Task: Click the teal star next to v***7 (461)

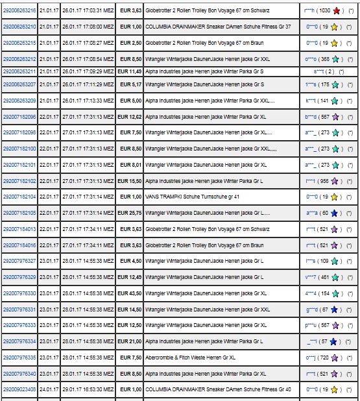Action: 335,277
